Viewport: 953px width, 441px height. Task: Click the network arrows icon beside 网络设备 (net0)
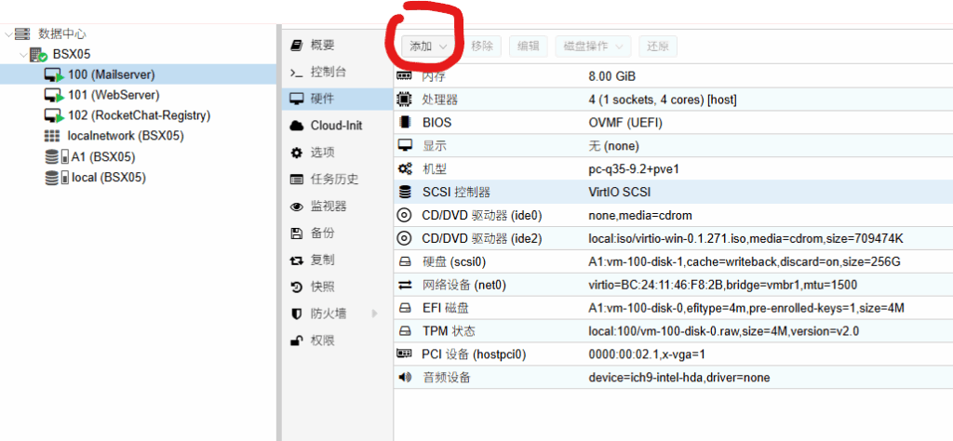tap(404, 285)
